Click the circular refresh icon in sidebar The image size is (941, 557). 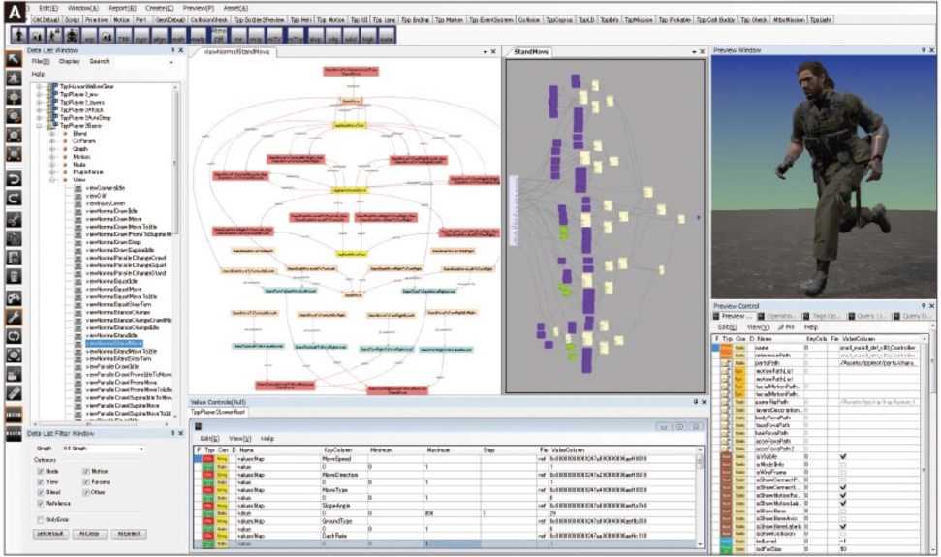[x=14, y=336]
